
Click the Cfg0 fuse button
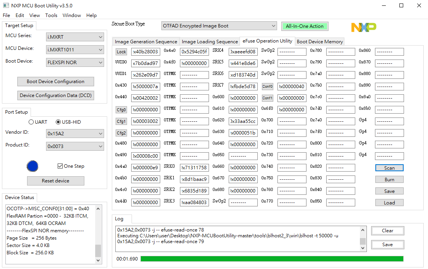[x=122, y=109]
